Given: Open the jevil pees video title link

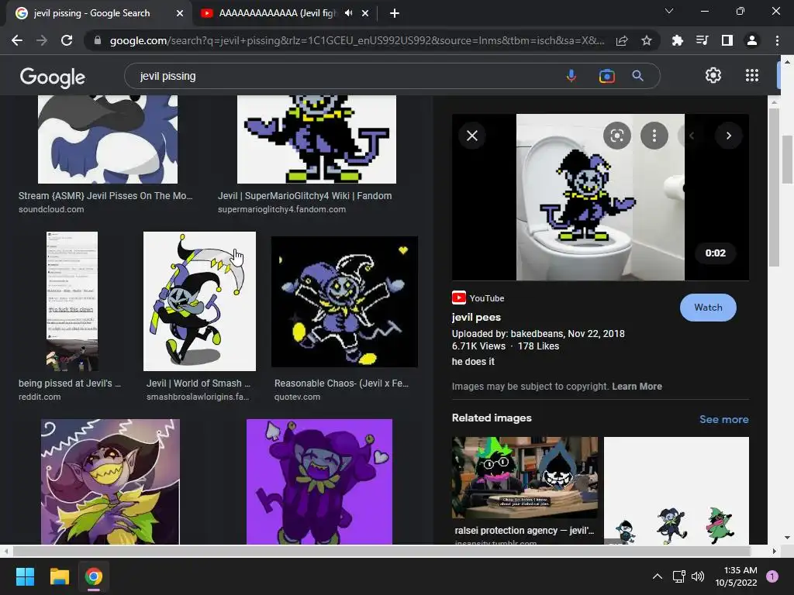Looking at the screenshot, I should [x=476, y=317].
